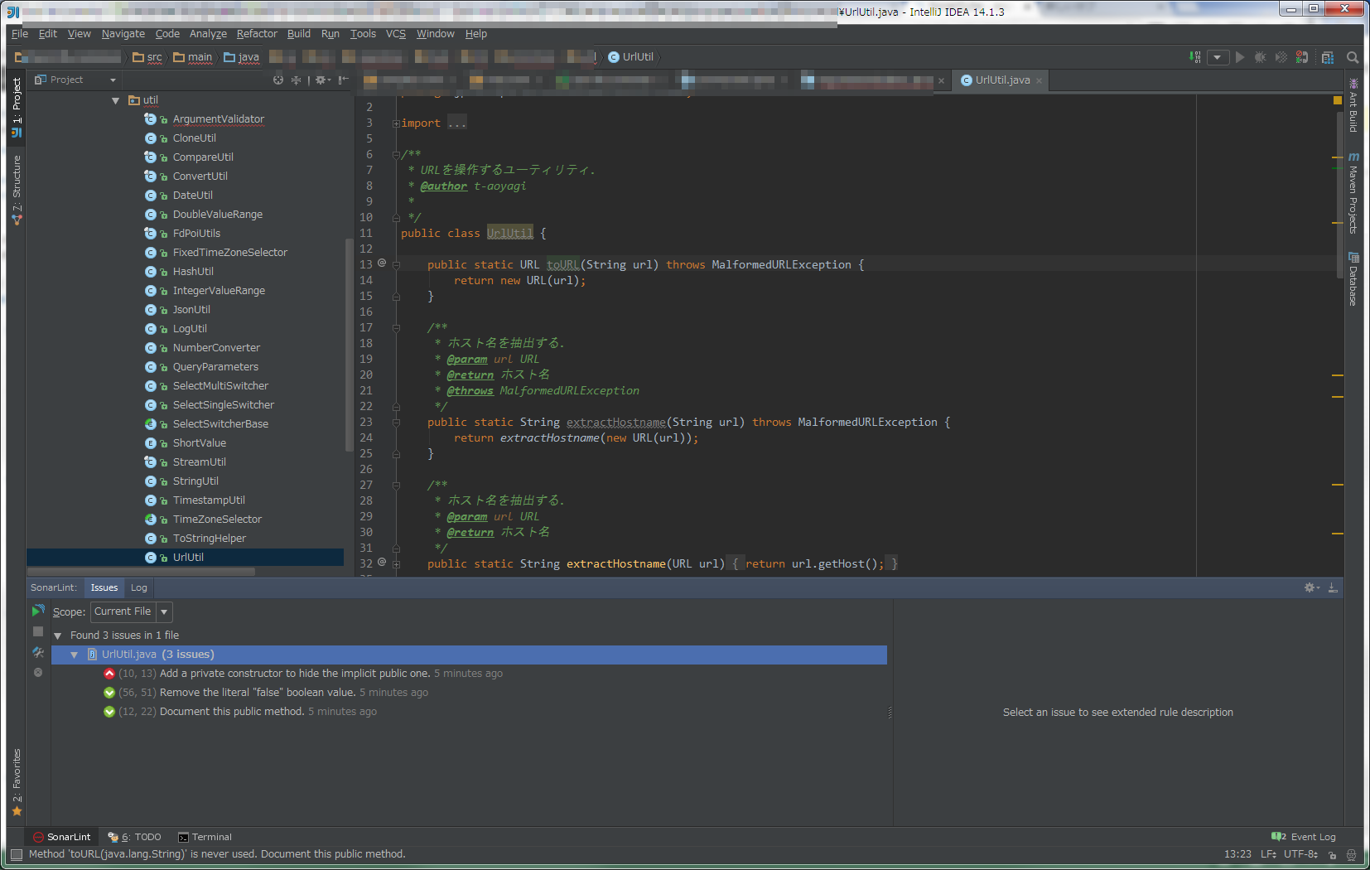Run with Coverage using the coverage icon
Viewport: 1370px width, 870px height.
click(x=1281, y=56)
